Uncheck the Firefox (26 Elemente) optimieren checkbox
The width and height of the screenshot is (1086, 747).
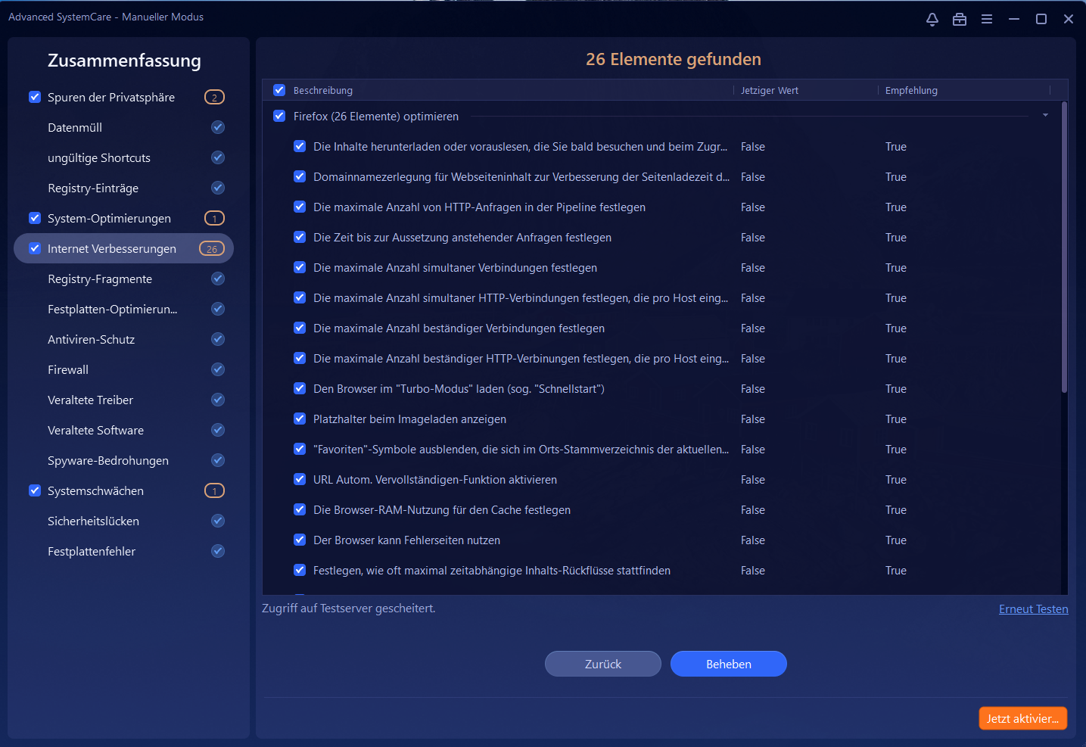[279, 116]
